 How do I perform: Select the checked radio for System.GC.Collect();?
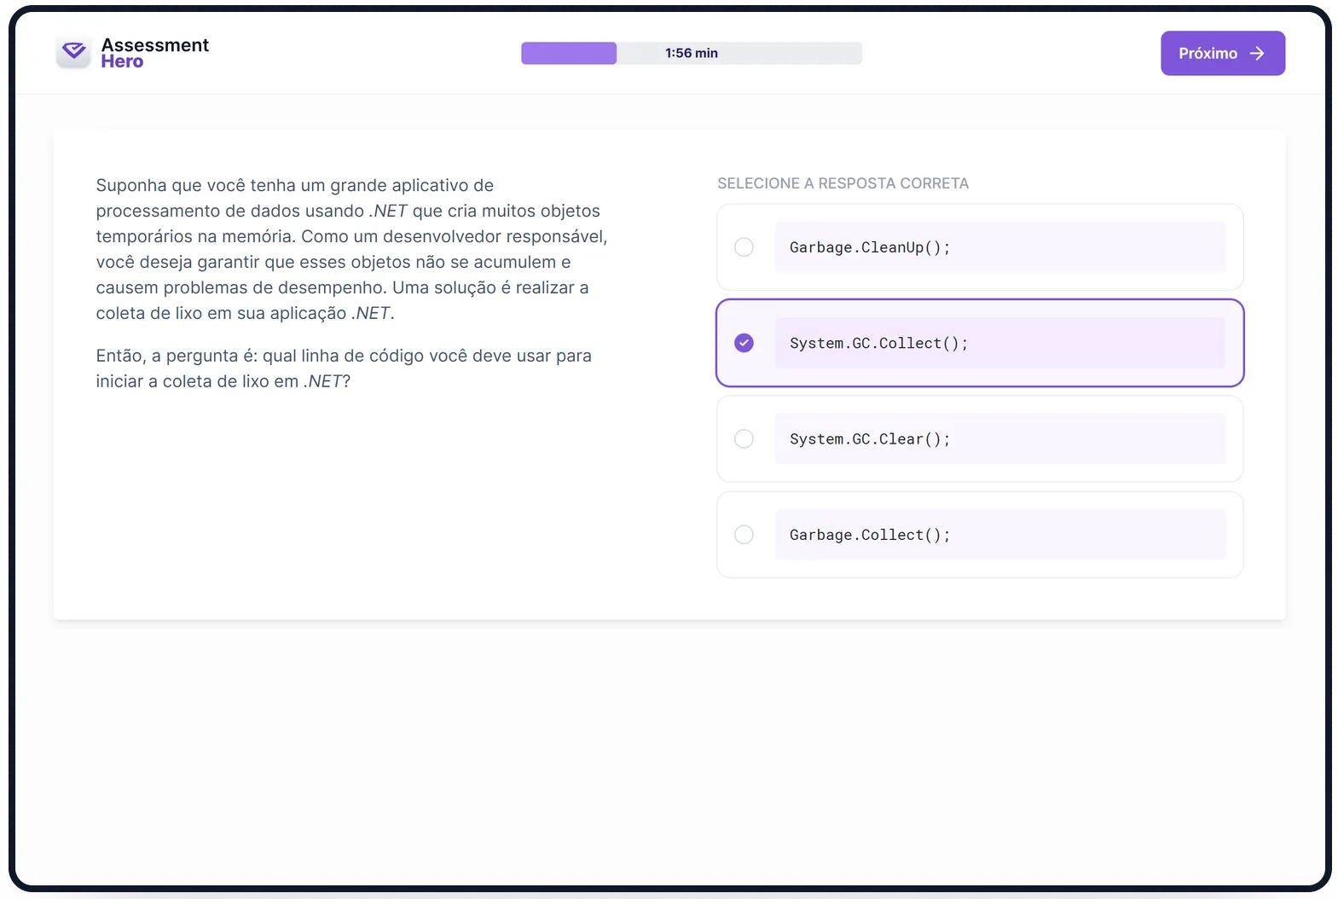(744, 343)
